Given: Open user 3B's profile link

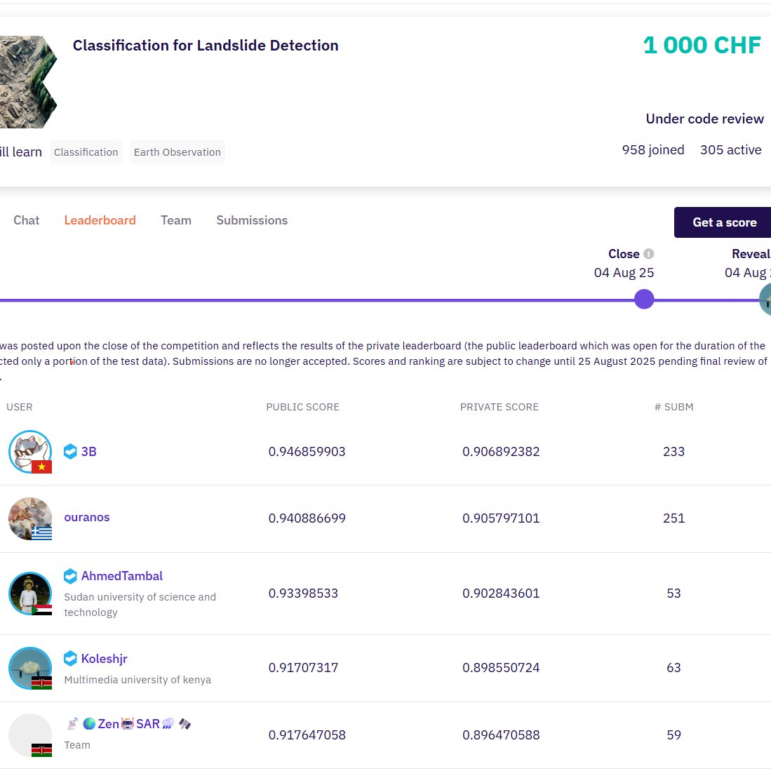Looking at the screenshot, I should tap(88, 451).
